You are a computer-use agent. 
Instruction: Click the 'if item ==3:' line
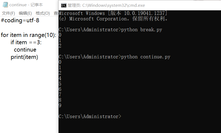[x=26, y=42]
